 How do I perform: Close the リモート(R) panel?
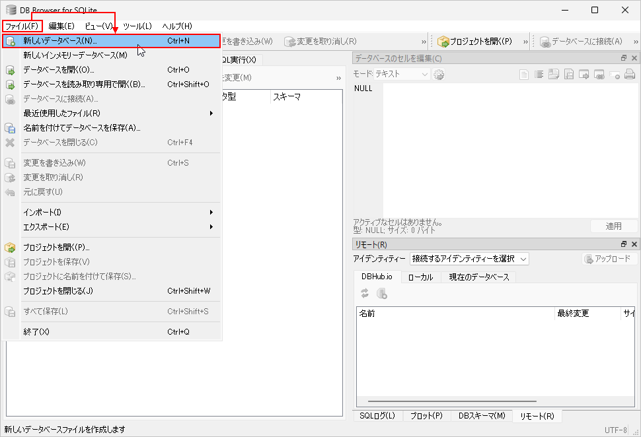pos(634,244)
